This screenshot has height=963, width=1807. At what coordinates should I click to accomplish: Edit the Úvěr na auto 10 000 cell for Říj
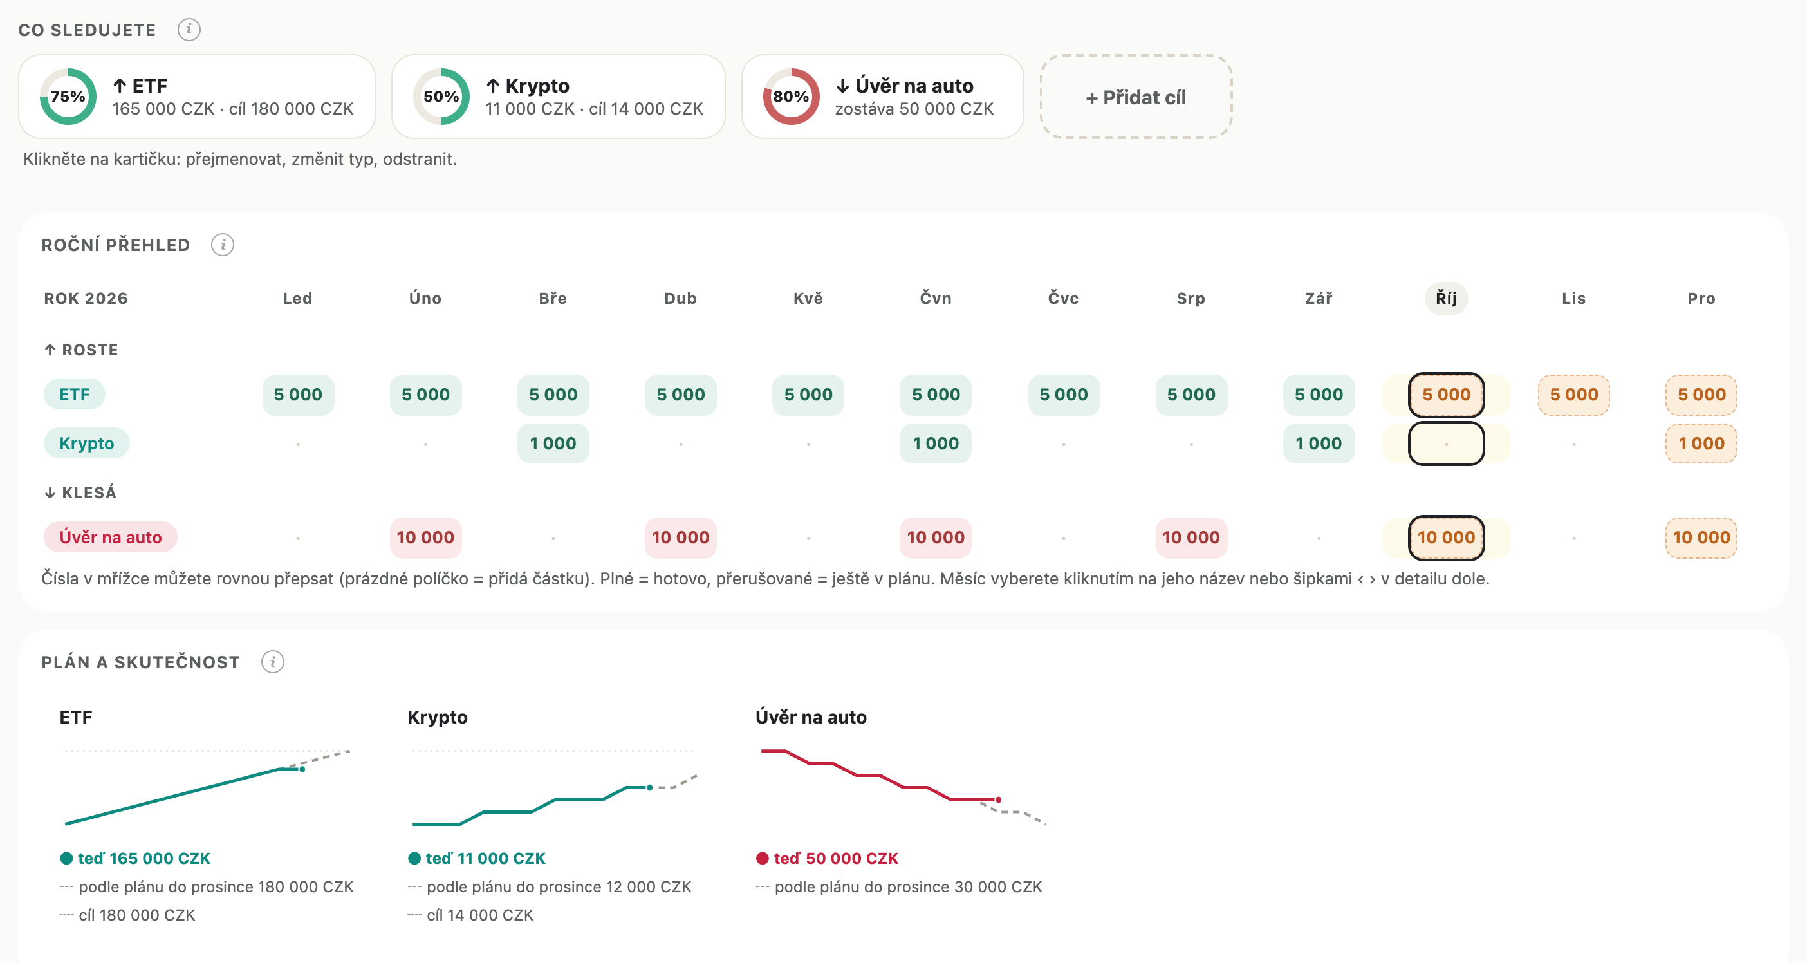click(1447, 538)
